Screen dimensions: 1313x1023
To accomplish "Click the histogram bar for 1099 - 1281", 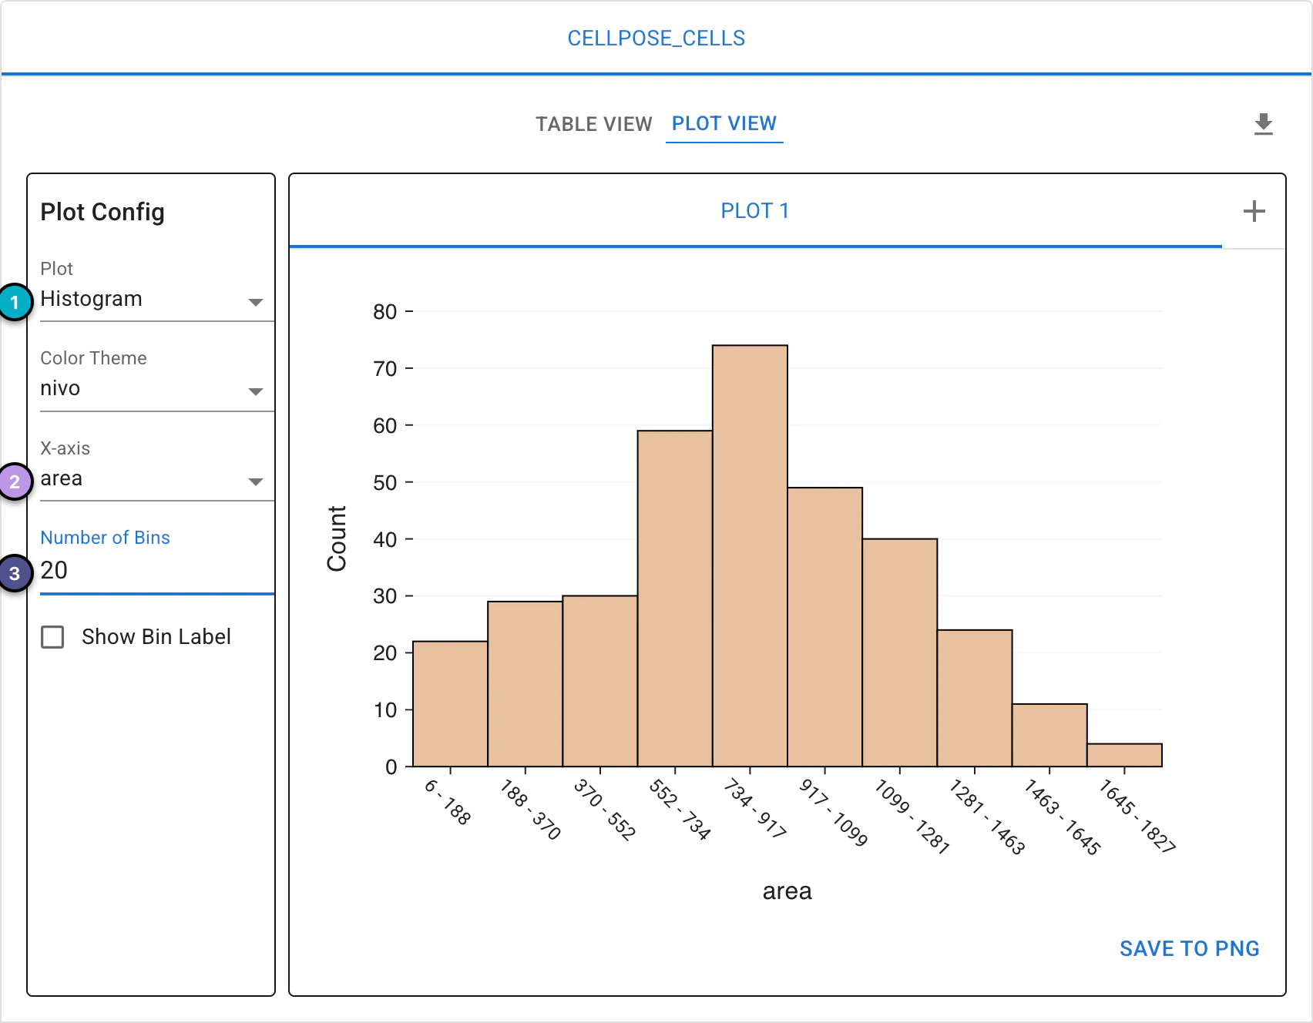I will 899,652.
